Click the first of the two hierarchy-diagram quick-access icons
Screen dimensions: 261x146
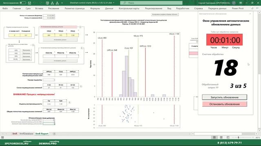[x=53, y=3]
